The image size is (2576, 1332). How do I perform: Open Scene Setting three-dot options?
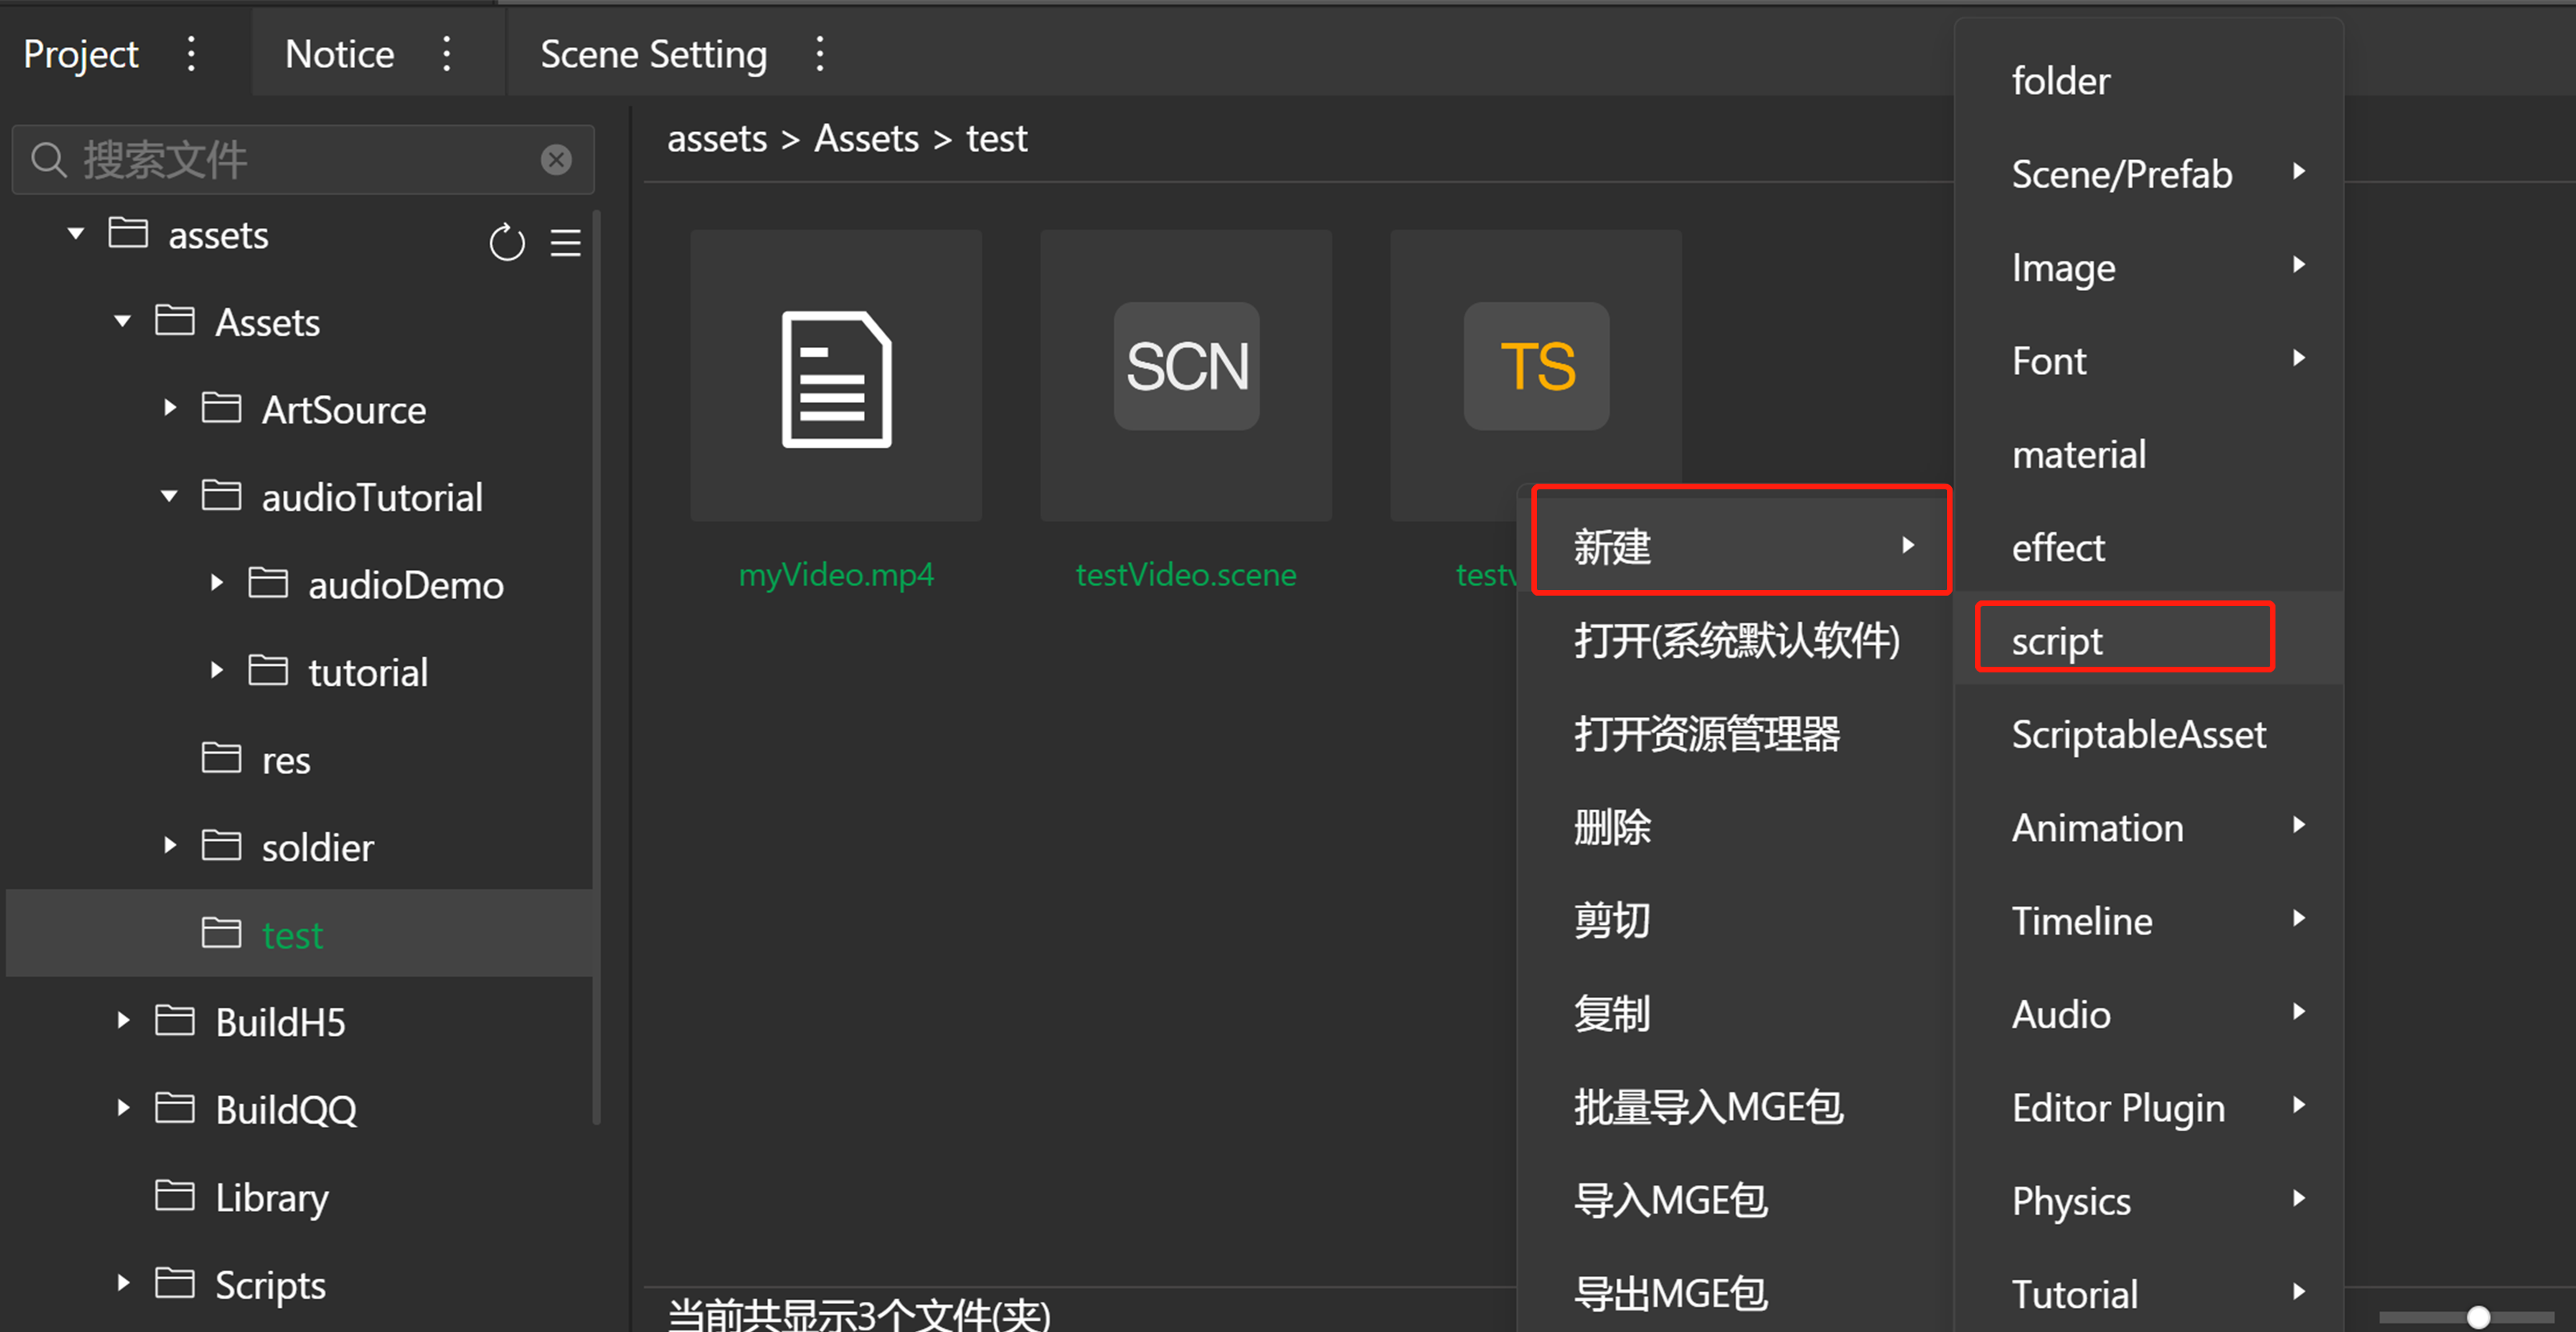click(x=819, y=54)
